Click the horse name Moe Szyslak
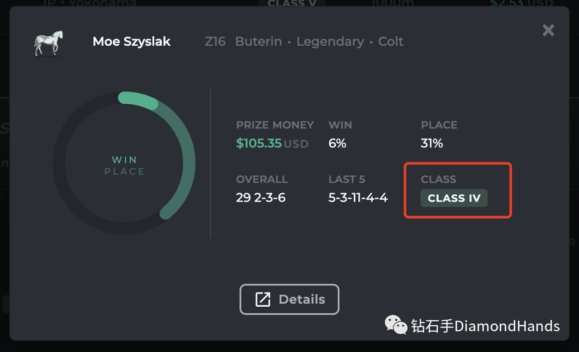 (131, 41)
